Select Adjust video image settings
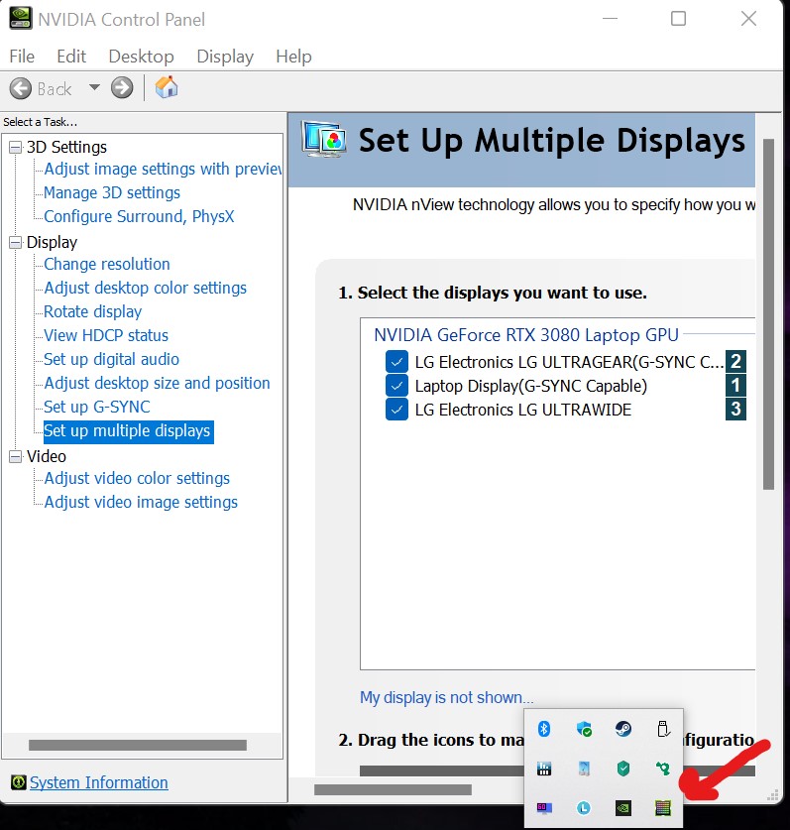 click(x=141, y=502)
